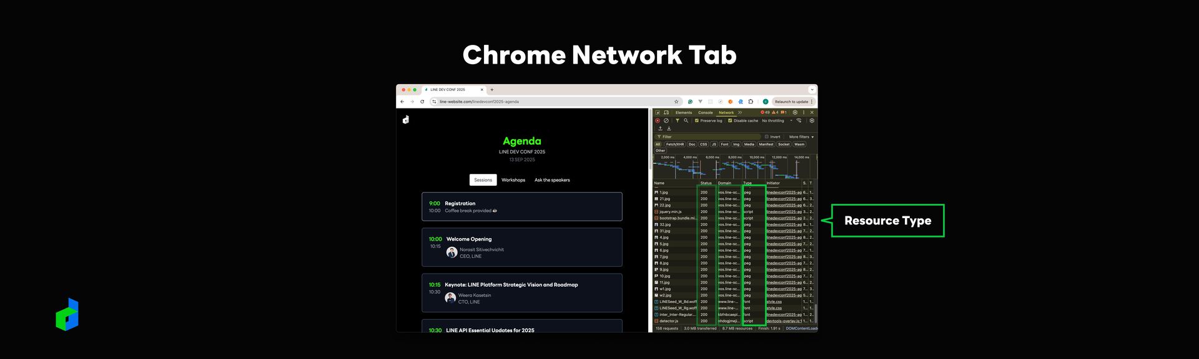Switch to the Console tab
Image resolution: width=1199 pixels, height=359 pixels.
pos(706,113)
